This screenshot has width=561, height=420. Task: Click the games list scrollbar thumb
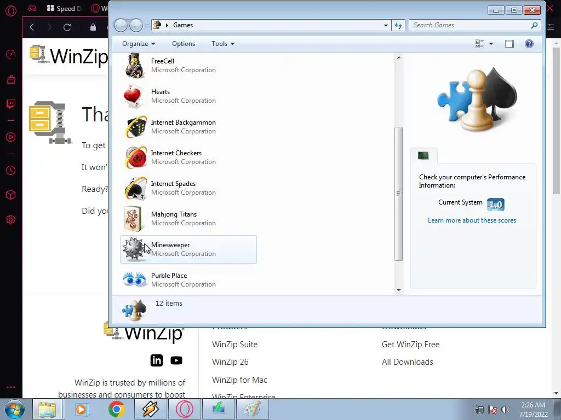[399, 194]
